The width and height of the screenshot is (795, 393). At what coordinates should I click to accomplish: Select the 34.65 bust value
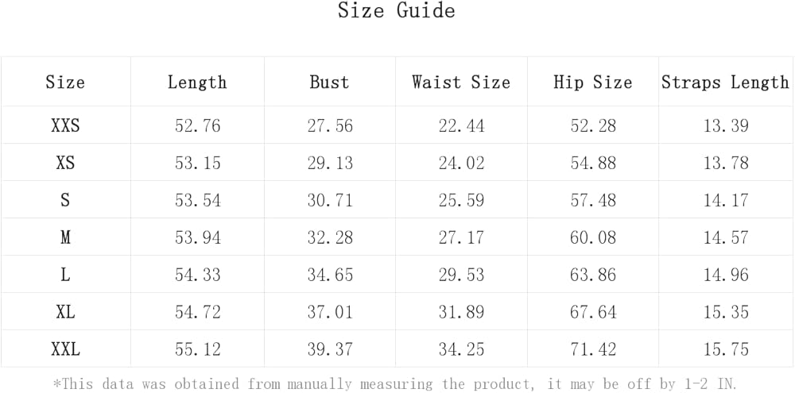[329, 275]
